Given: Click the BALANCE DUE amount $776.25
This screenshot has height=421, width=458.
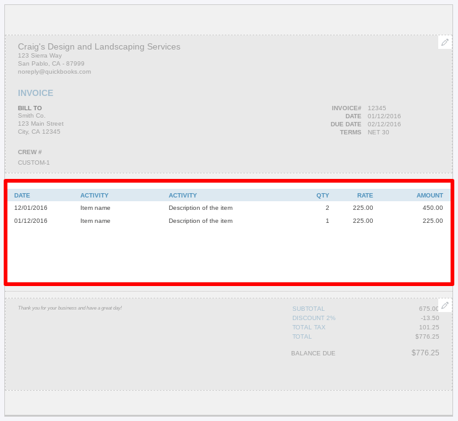Looking at the screenshot, I should pyautogui.click(x=425, y=353).
